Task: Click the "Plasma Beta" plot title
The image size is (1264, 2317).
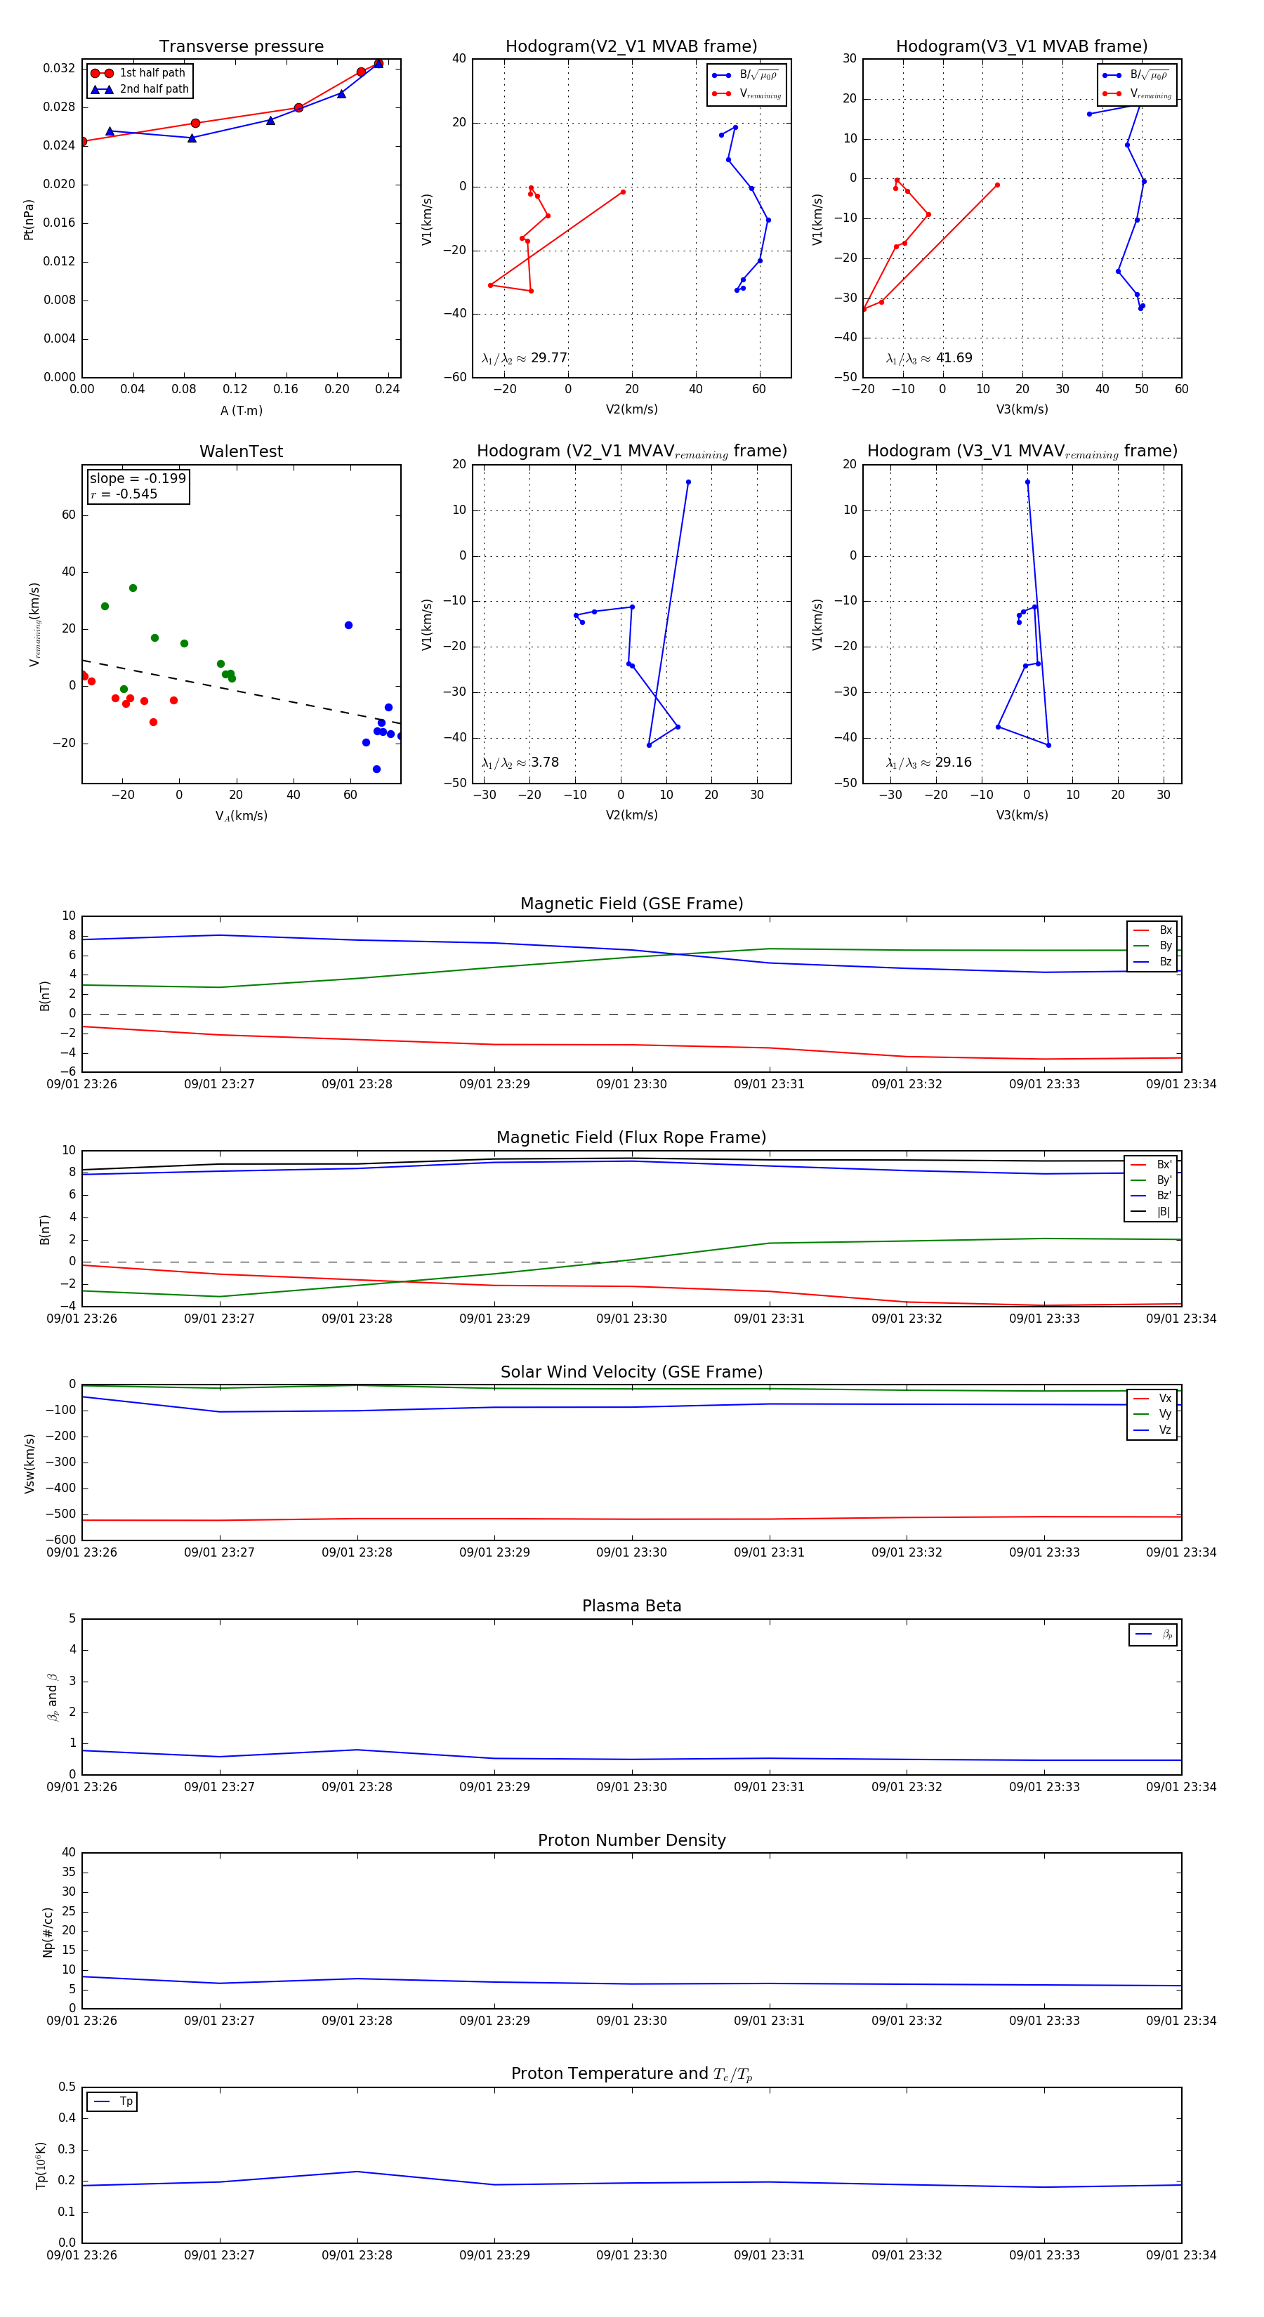Action: click(631, 1606)
